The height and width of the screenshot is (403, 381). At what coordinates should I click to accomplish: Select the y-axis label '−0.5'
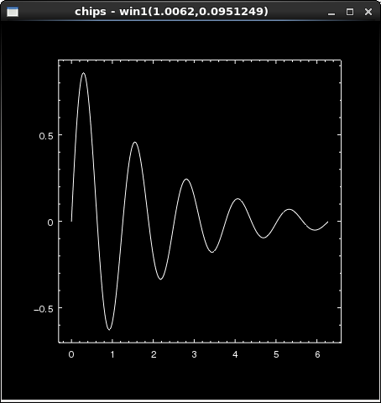(x=43, y=309)
